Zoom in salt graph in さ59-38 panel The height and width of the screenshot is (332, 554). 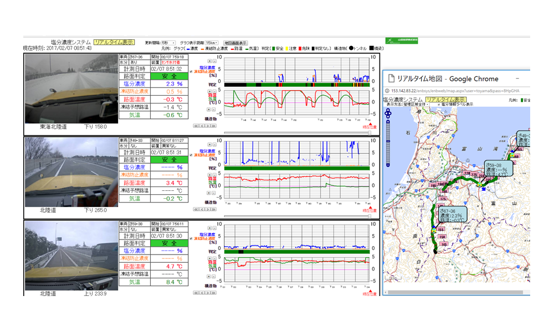(x=209, y=229)
